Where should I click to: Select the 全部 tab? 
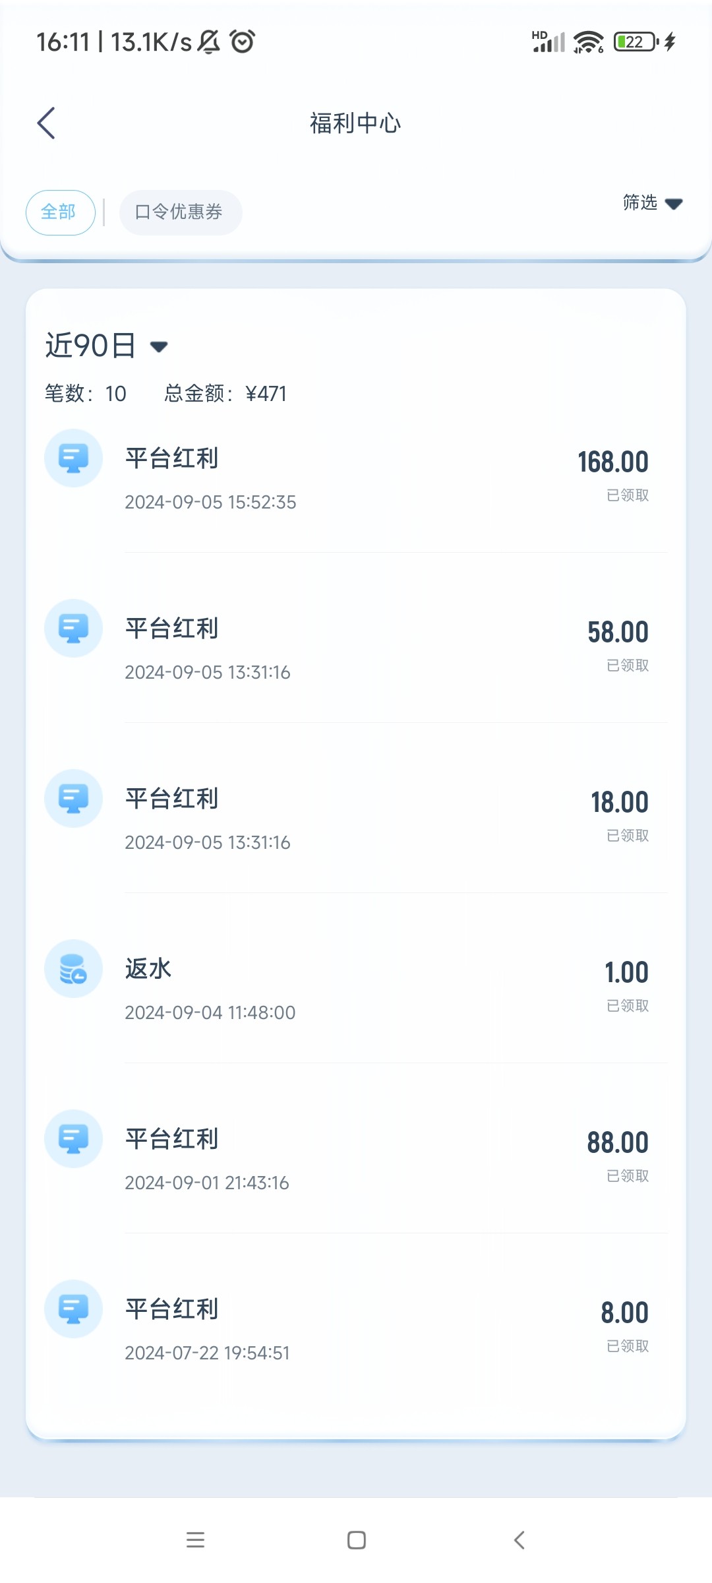tap(60, 212)
